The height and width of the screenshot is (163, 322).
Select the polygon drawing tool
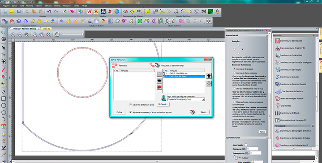coord(4,112)
